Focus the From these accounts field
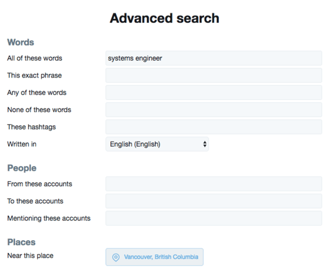This screenshot has height=275, width=330. pos(214,184)
